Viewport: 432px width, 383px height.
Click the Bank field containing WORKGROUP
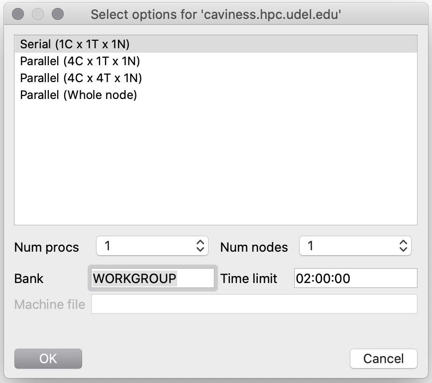click(152, 279)
